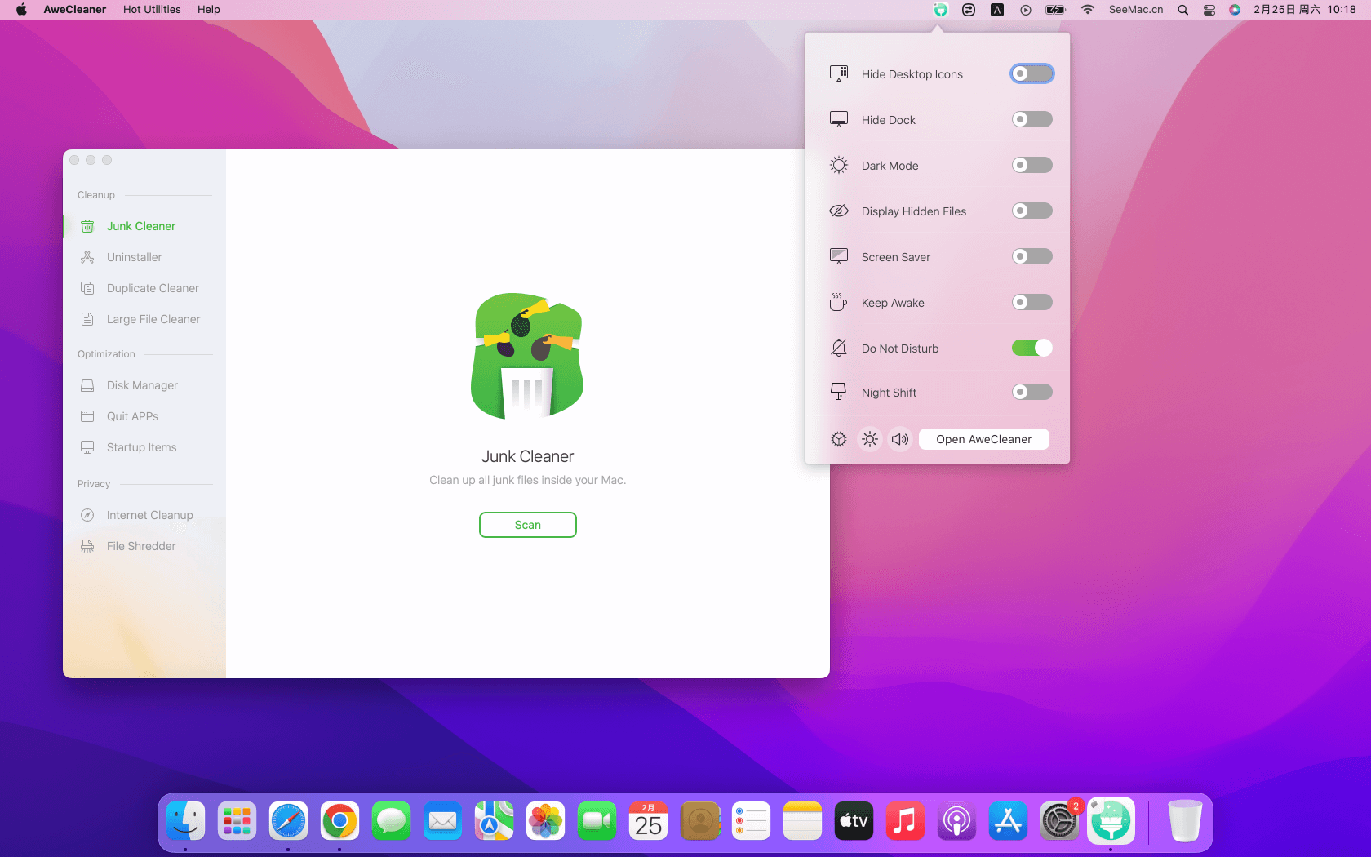Toggle Hide Desktop Icons switch

tap(1032, 74)
